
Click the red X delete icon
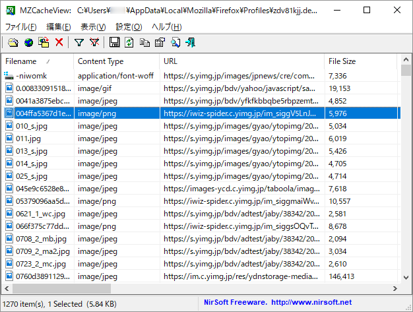tap(59, 43)
